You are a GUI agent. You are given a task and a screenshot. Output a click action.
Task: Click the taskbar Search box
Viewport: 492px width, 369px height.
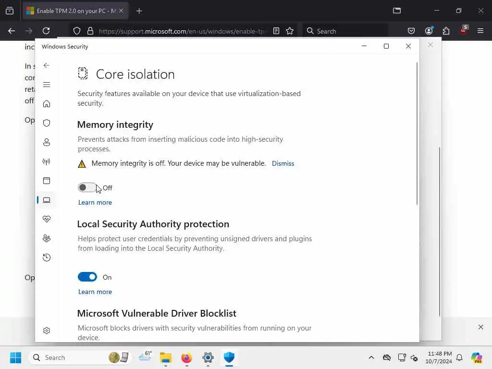pyautogui.click(x=80, y=357)
